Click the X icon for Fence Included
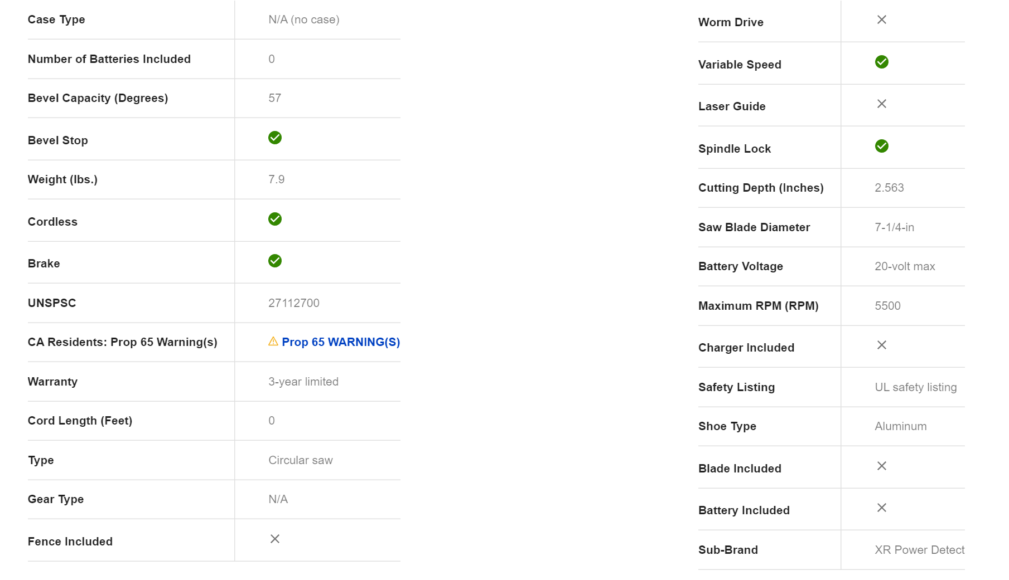 (275, 539)
